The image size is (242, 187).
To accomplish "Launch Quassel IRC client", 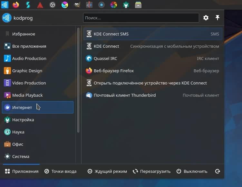I will click(x=153, y=58).
